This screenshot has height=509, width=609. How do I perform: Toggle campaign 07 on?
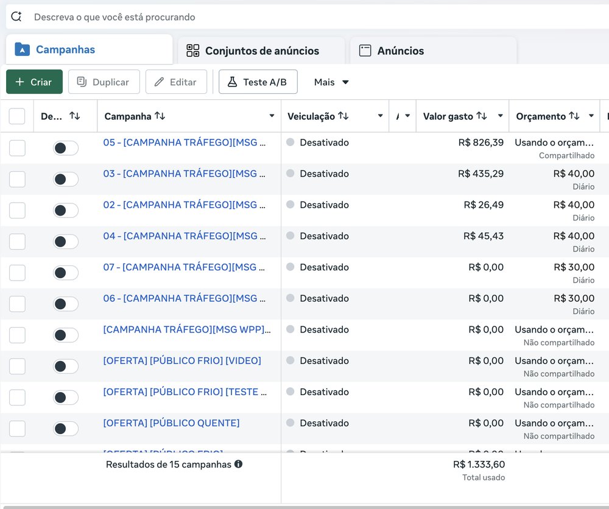[66, 273]
